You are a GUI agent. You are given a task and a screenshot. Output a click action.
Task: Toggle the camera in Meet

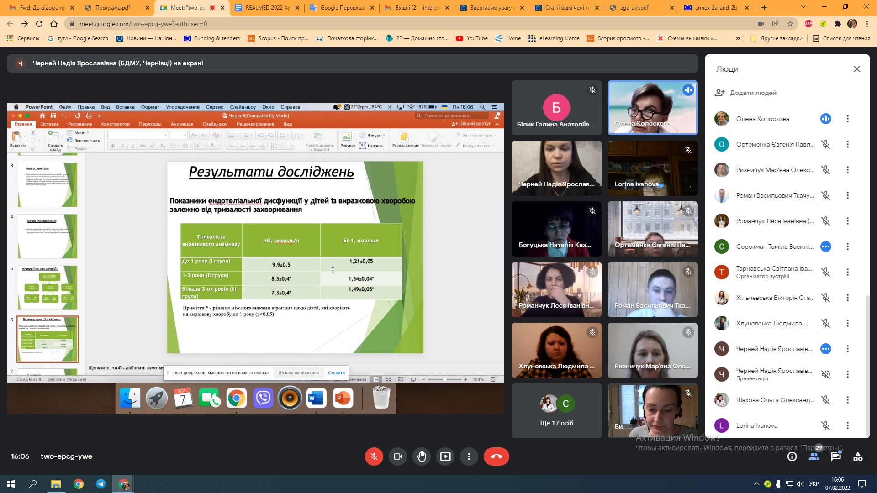[x=397, y=456]
